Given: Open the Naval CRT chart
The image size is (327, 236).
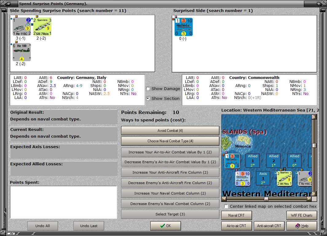Looking at the screenshot, I should point(237,215).
